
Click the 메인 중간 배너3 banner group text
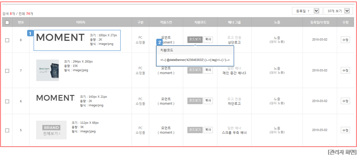234,73
